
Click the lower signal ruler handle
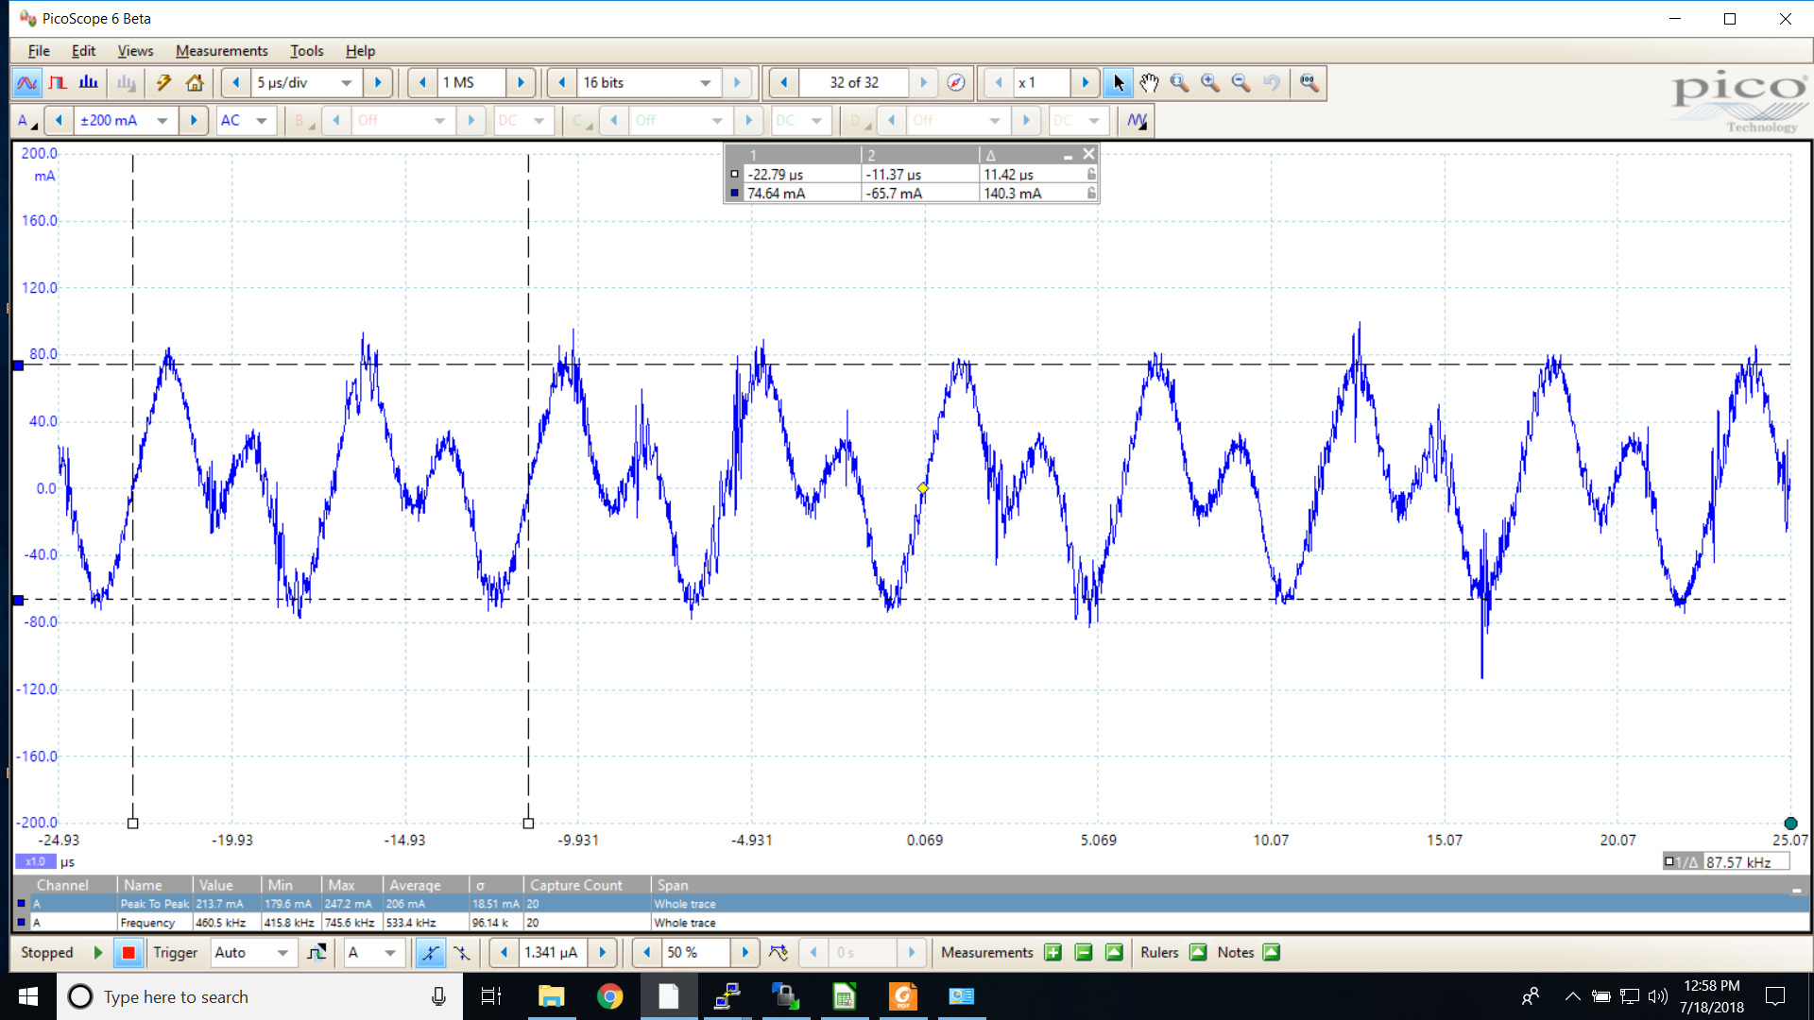pyautogui.click(x=18, y=601)
